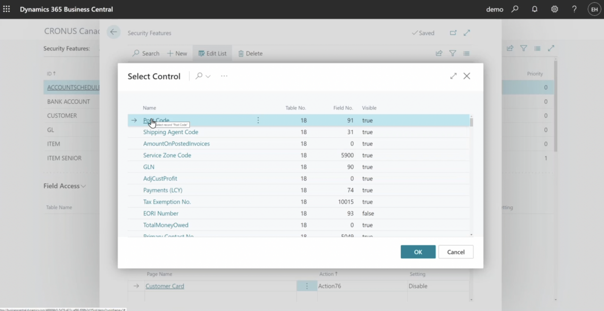604x311 pixels.
Task: Confirm selection with the OK button
Action: point(418,252)
